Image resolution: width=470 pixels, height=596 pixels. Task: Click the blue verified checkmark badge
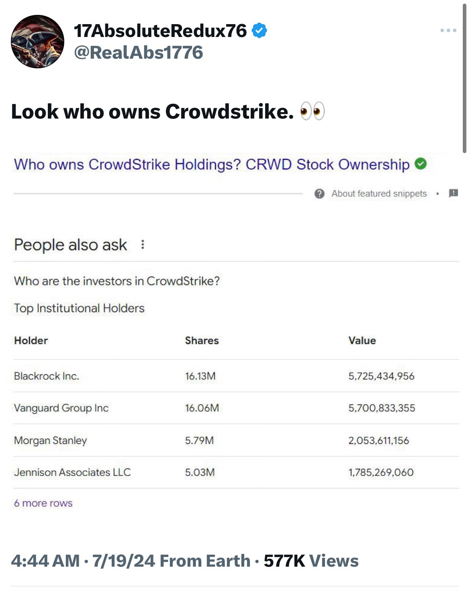point(260,31)
